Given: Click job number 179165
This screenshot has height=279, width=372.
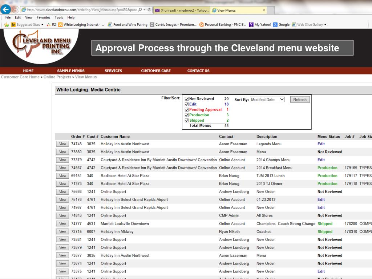Looking at the screenshot, I should coord(351,168).
